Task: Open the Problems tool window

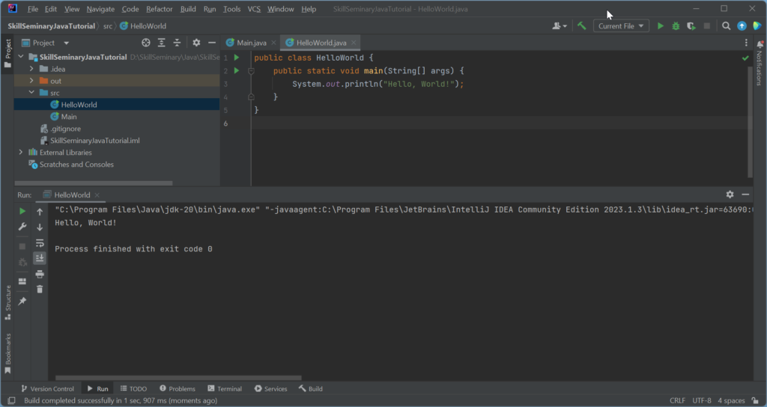Action: point(177,388)
